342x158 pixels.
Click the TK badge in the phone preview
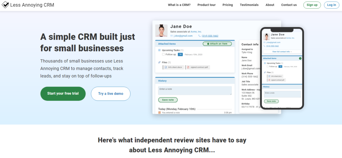(281, 66)
